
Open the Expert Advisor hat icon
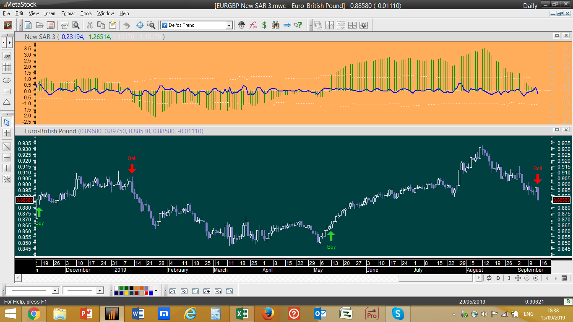click(242, 25)
